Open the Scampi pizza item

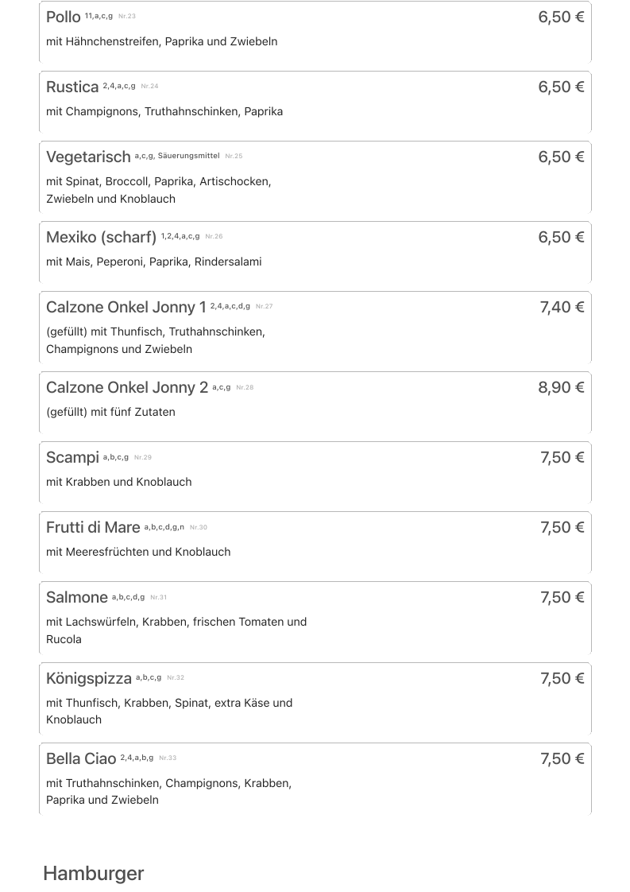coord(72,458)
